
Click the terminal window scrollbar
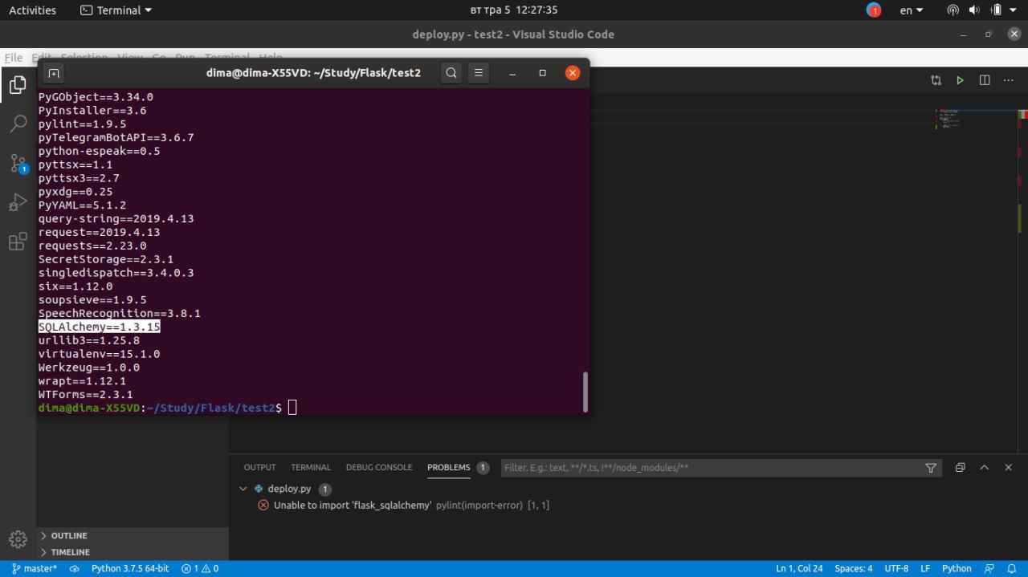(585, 391)
